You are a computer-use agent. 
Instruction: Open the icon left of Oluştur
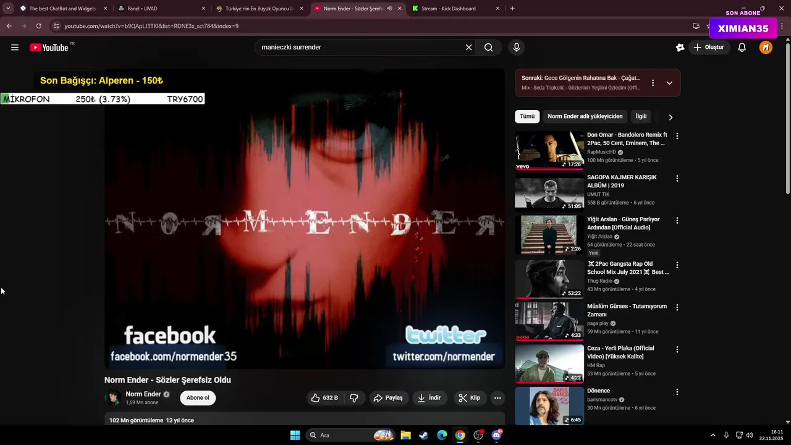coord(680,48)
